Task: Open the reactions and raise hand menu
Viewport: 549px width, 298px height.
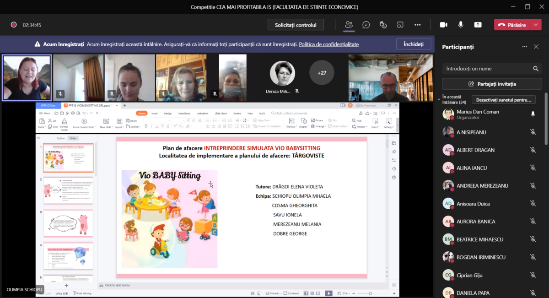Action: (x=383, y=25)
